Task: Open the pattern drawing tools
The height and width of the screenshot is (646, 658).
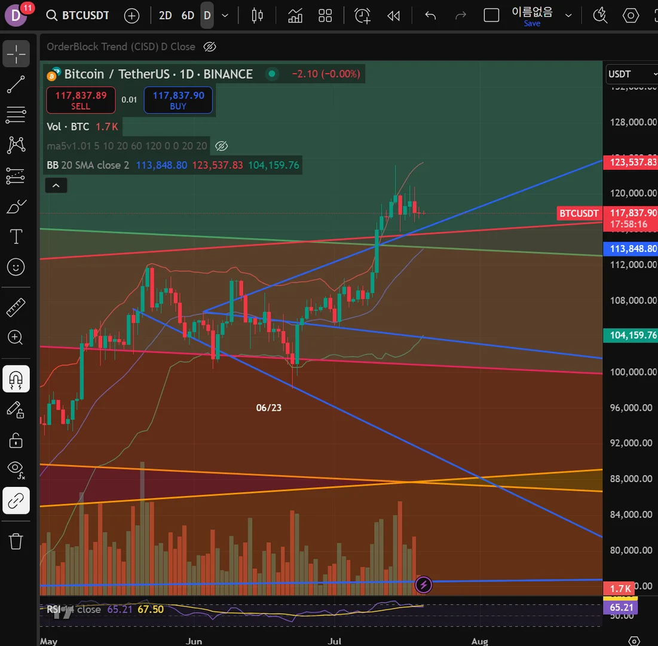Action: tap(16, 145)
